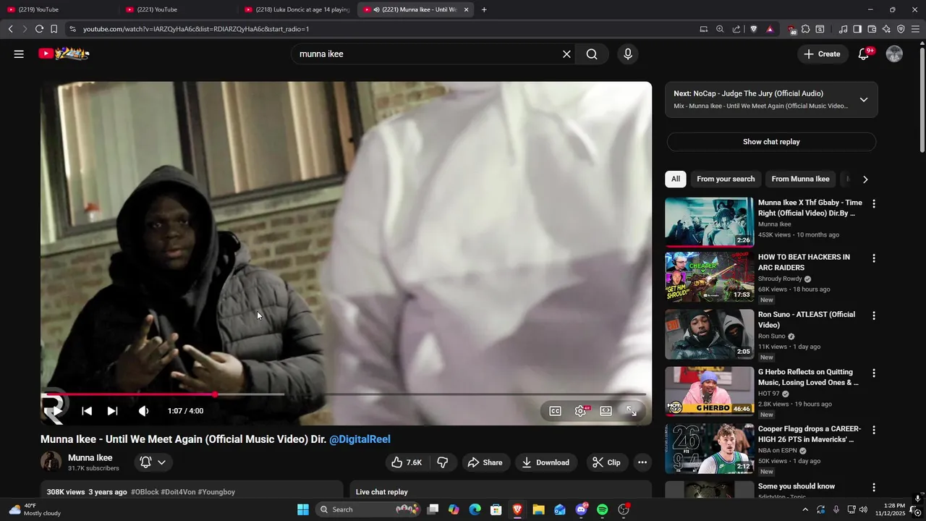
Task: Go to the YouTube home logo
Action: point(64,54)
